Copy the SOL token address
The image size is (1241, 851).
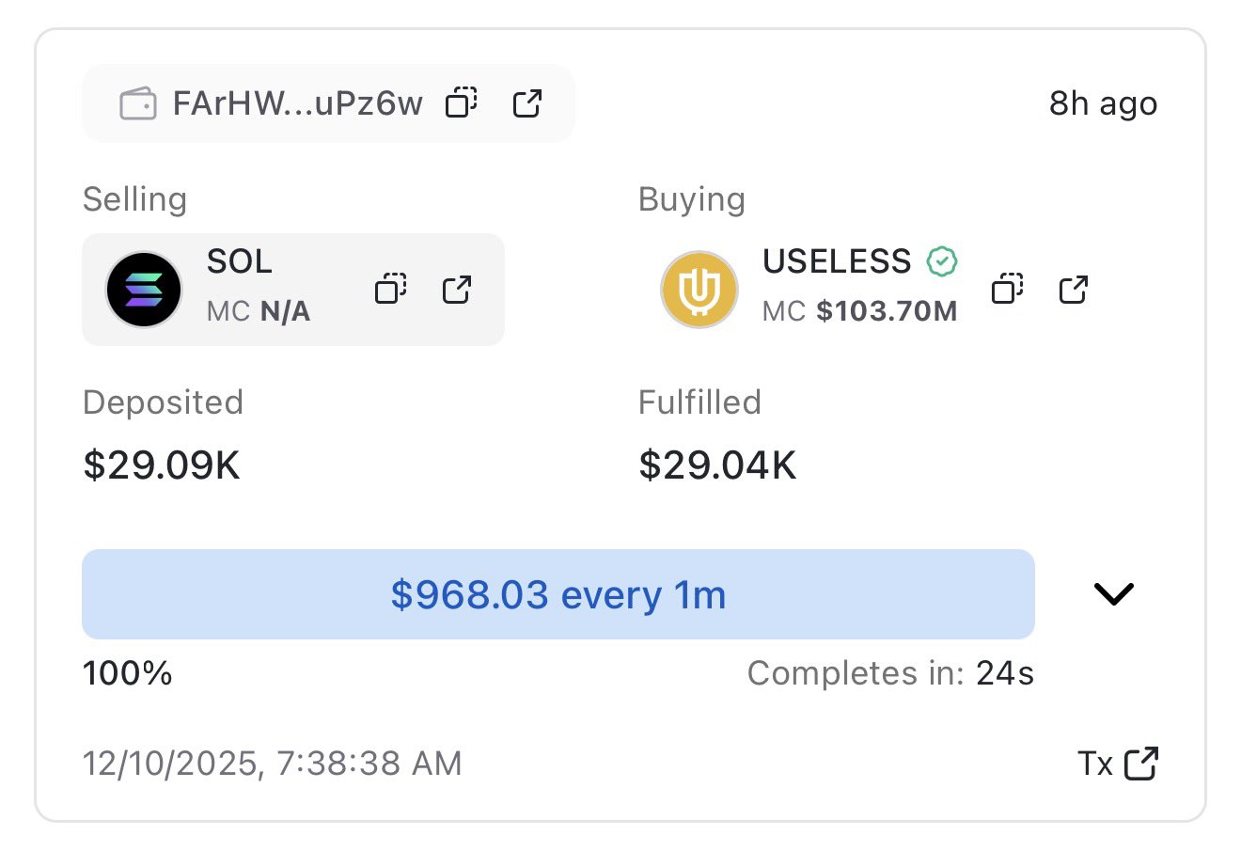click(390, 289)
